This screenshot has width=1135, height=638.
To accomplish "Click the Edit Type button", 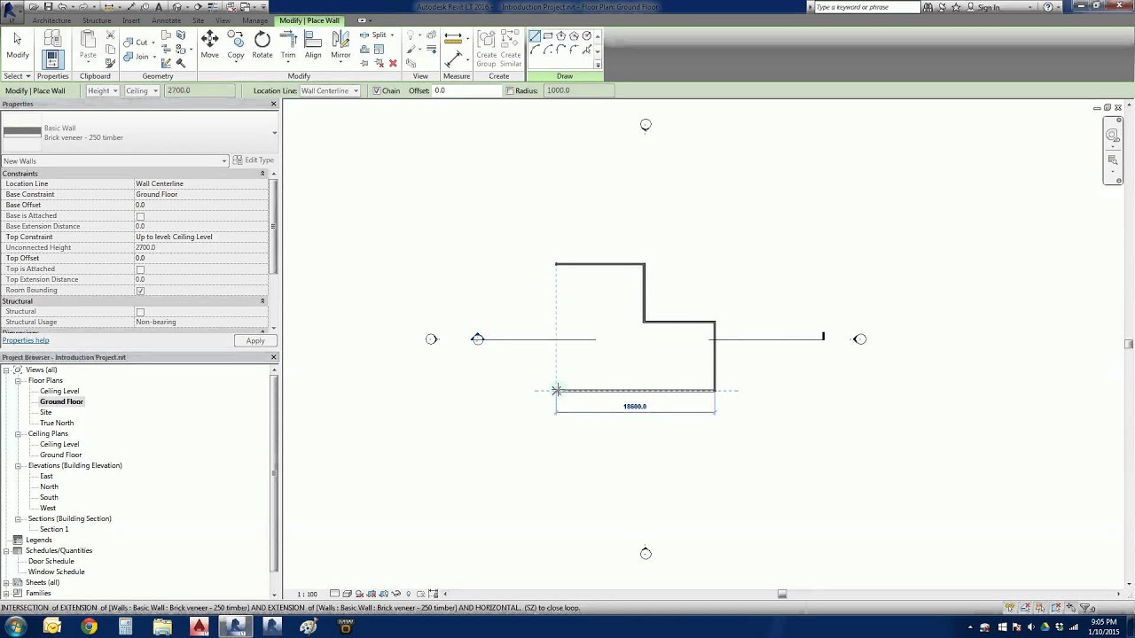I will coord(254,160).
